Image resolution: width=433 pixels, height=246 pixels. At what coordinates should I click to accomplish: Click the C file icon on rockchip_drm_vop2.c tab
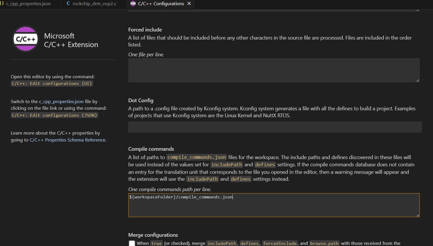68,3
